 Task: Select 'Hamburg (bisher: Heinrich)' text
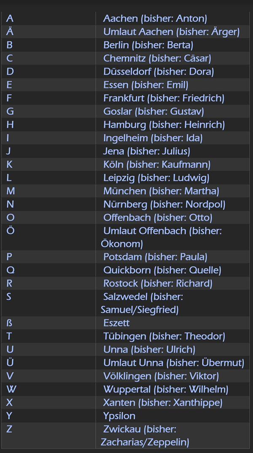point(164,125)
